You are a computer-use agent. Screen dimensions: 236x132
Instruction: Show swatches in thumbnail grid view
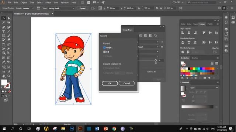tap(216, 63)
